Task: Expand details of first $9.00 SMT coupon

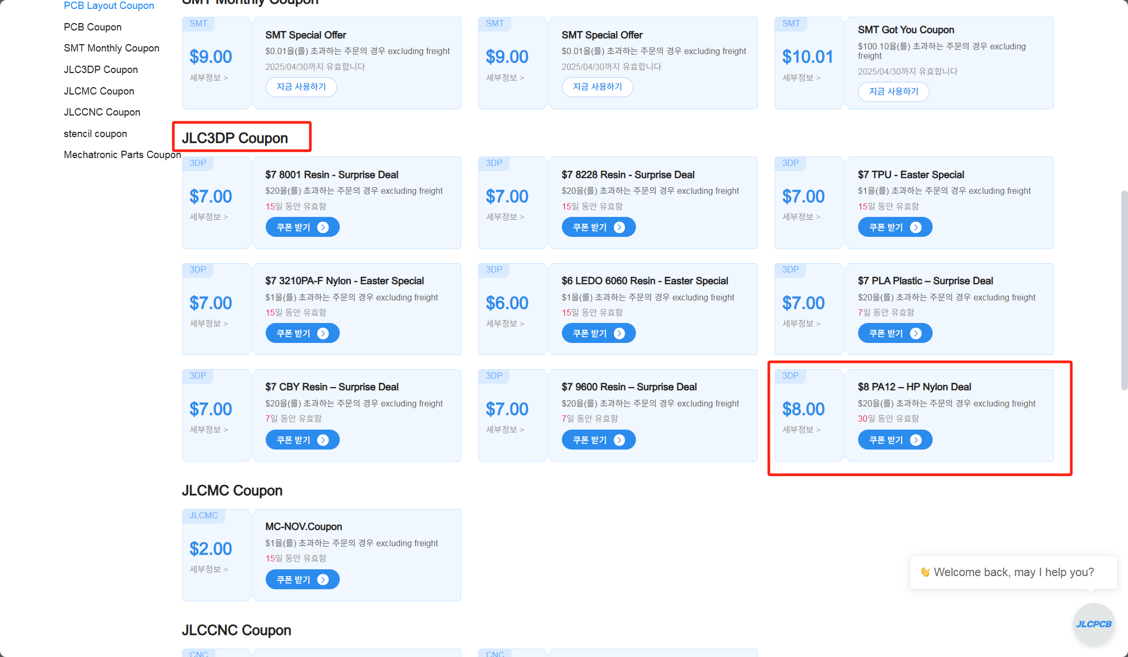Action: click(208, 78)
